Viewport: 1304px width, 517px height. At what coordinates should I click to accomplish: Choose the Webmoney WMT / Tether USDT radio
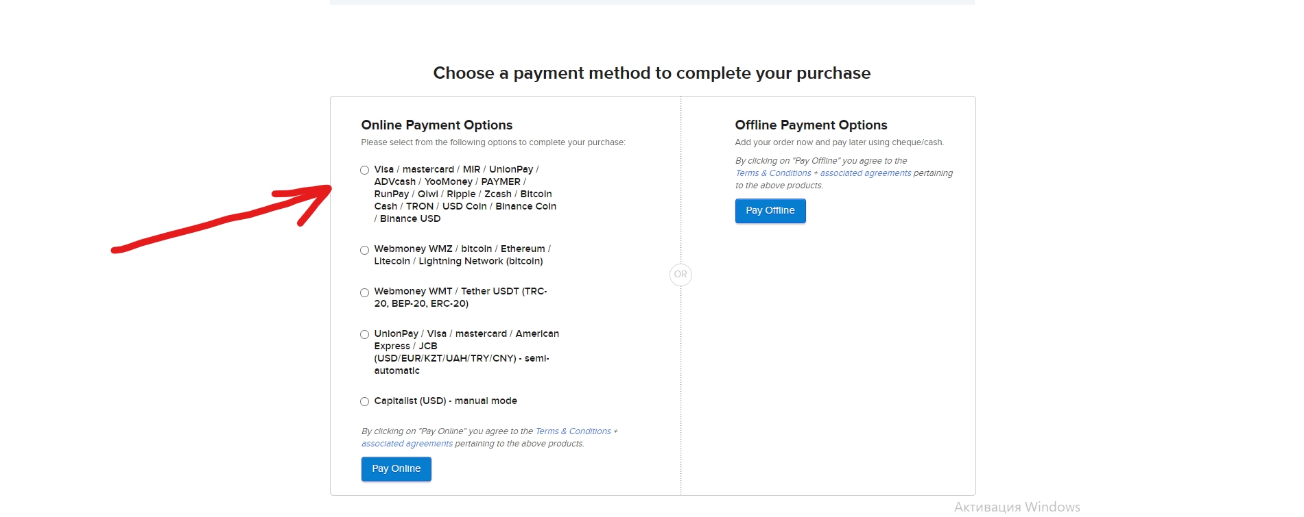pyautogui.click(x=364, y=292)
